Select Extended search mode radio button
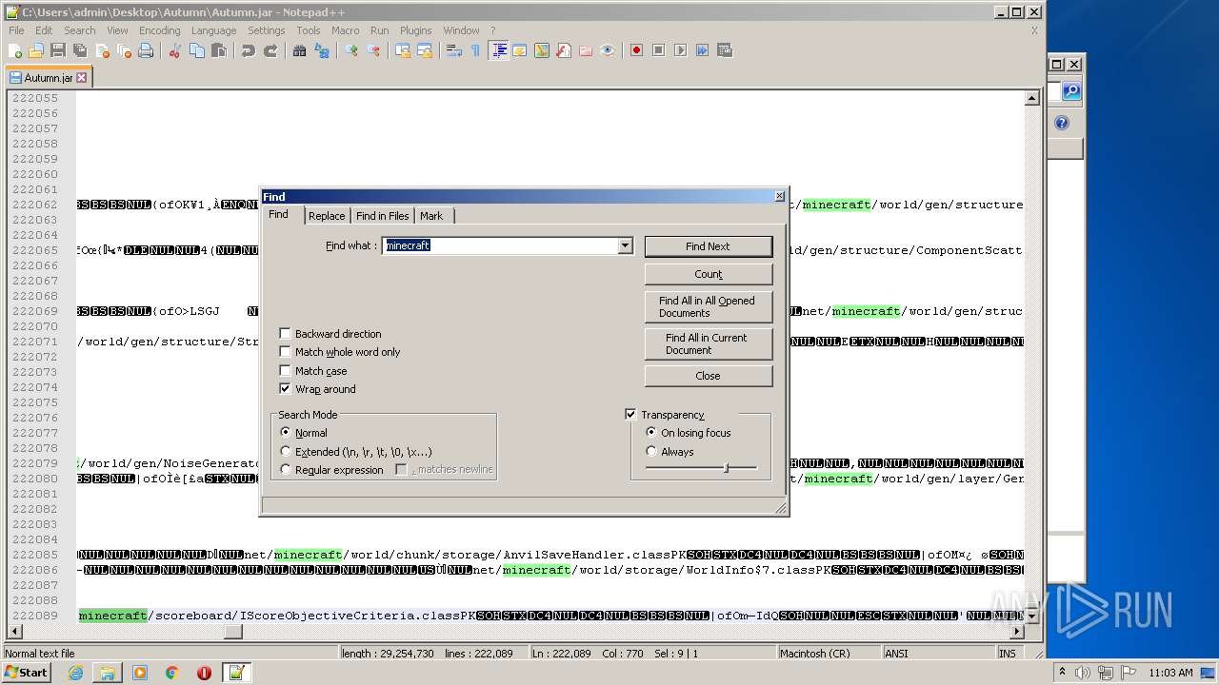 (286, 452)
